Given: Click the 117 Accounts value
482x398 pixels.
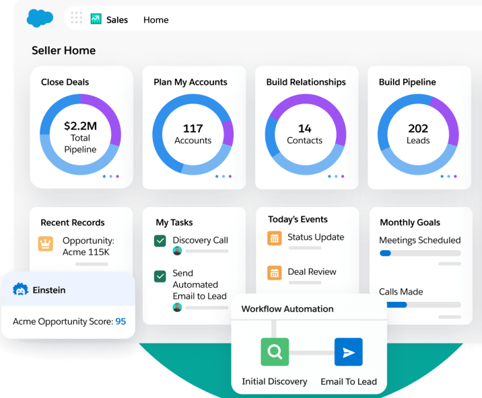Looking at the screenshot, I should point(193,128).
